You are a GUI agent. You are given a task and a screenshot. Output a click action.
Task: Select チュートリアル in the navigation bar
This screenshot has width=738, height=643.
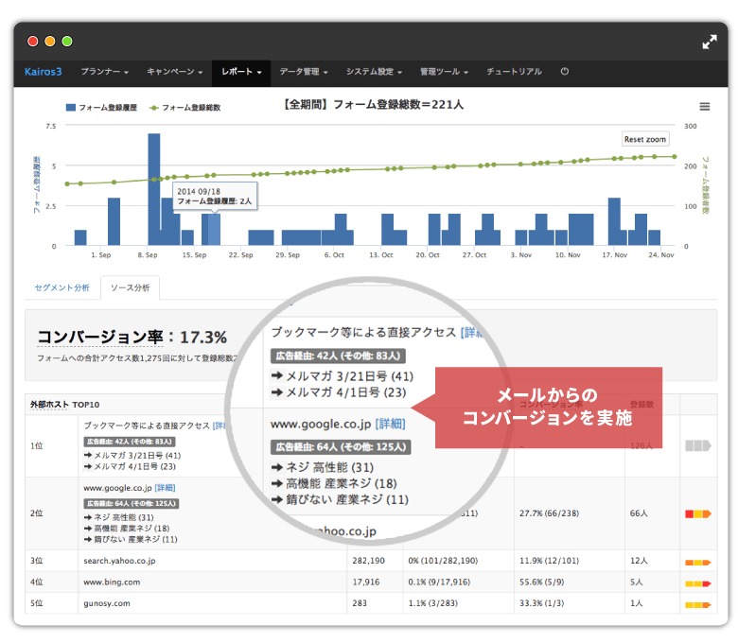point(514,72)
